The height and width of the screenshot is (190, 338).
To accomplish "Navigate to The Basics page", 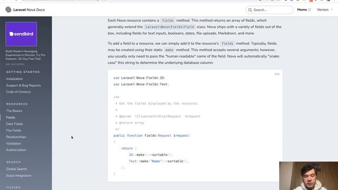I will (x=14, y=111).
